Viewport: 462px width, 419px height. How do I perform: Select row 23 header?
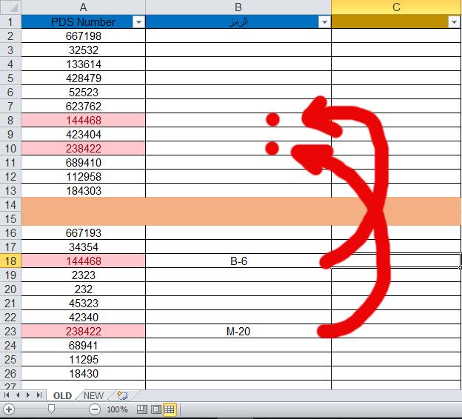point(10,332)
